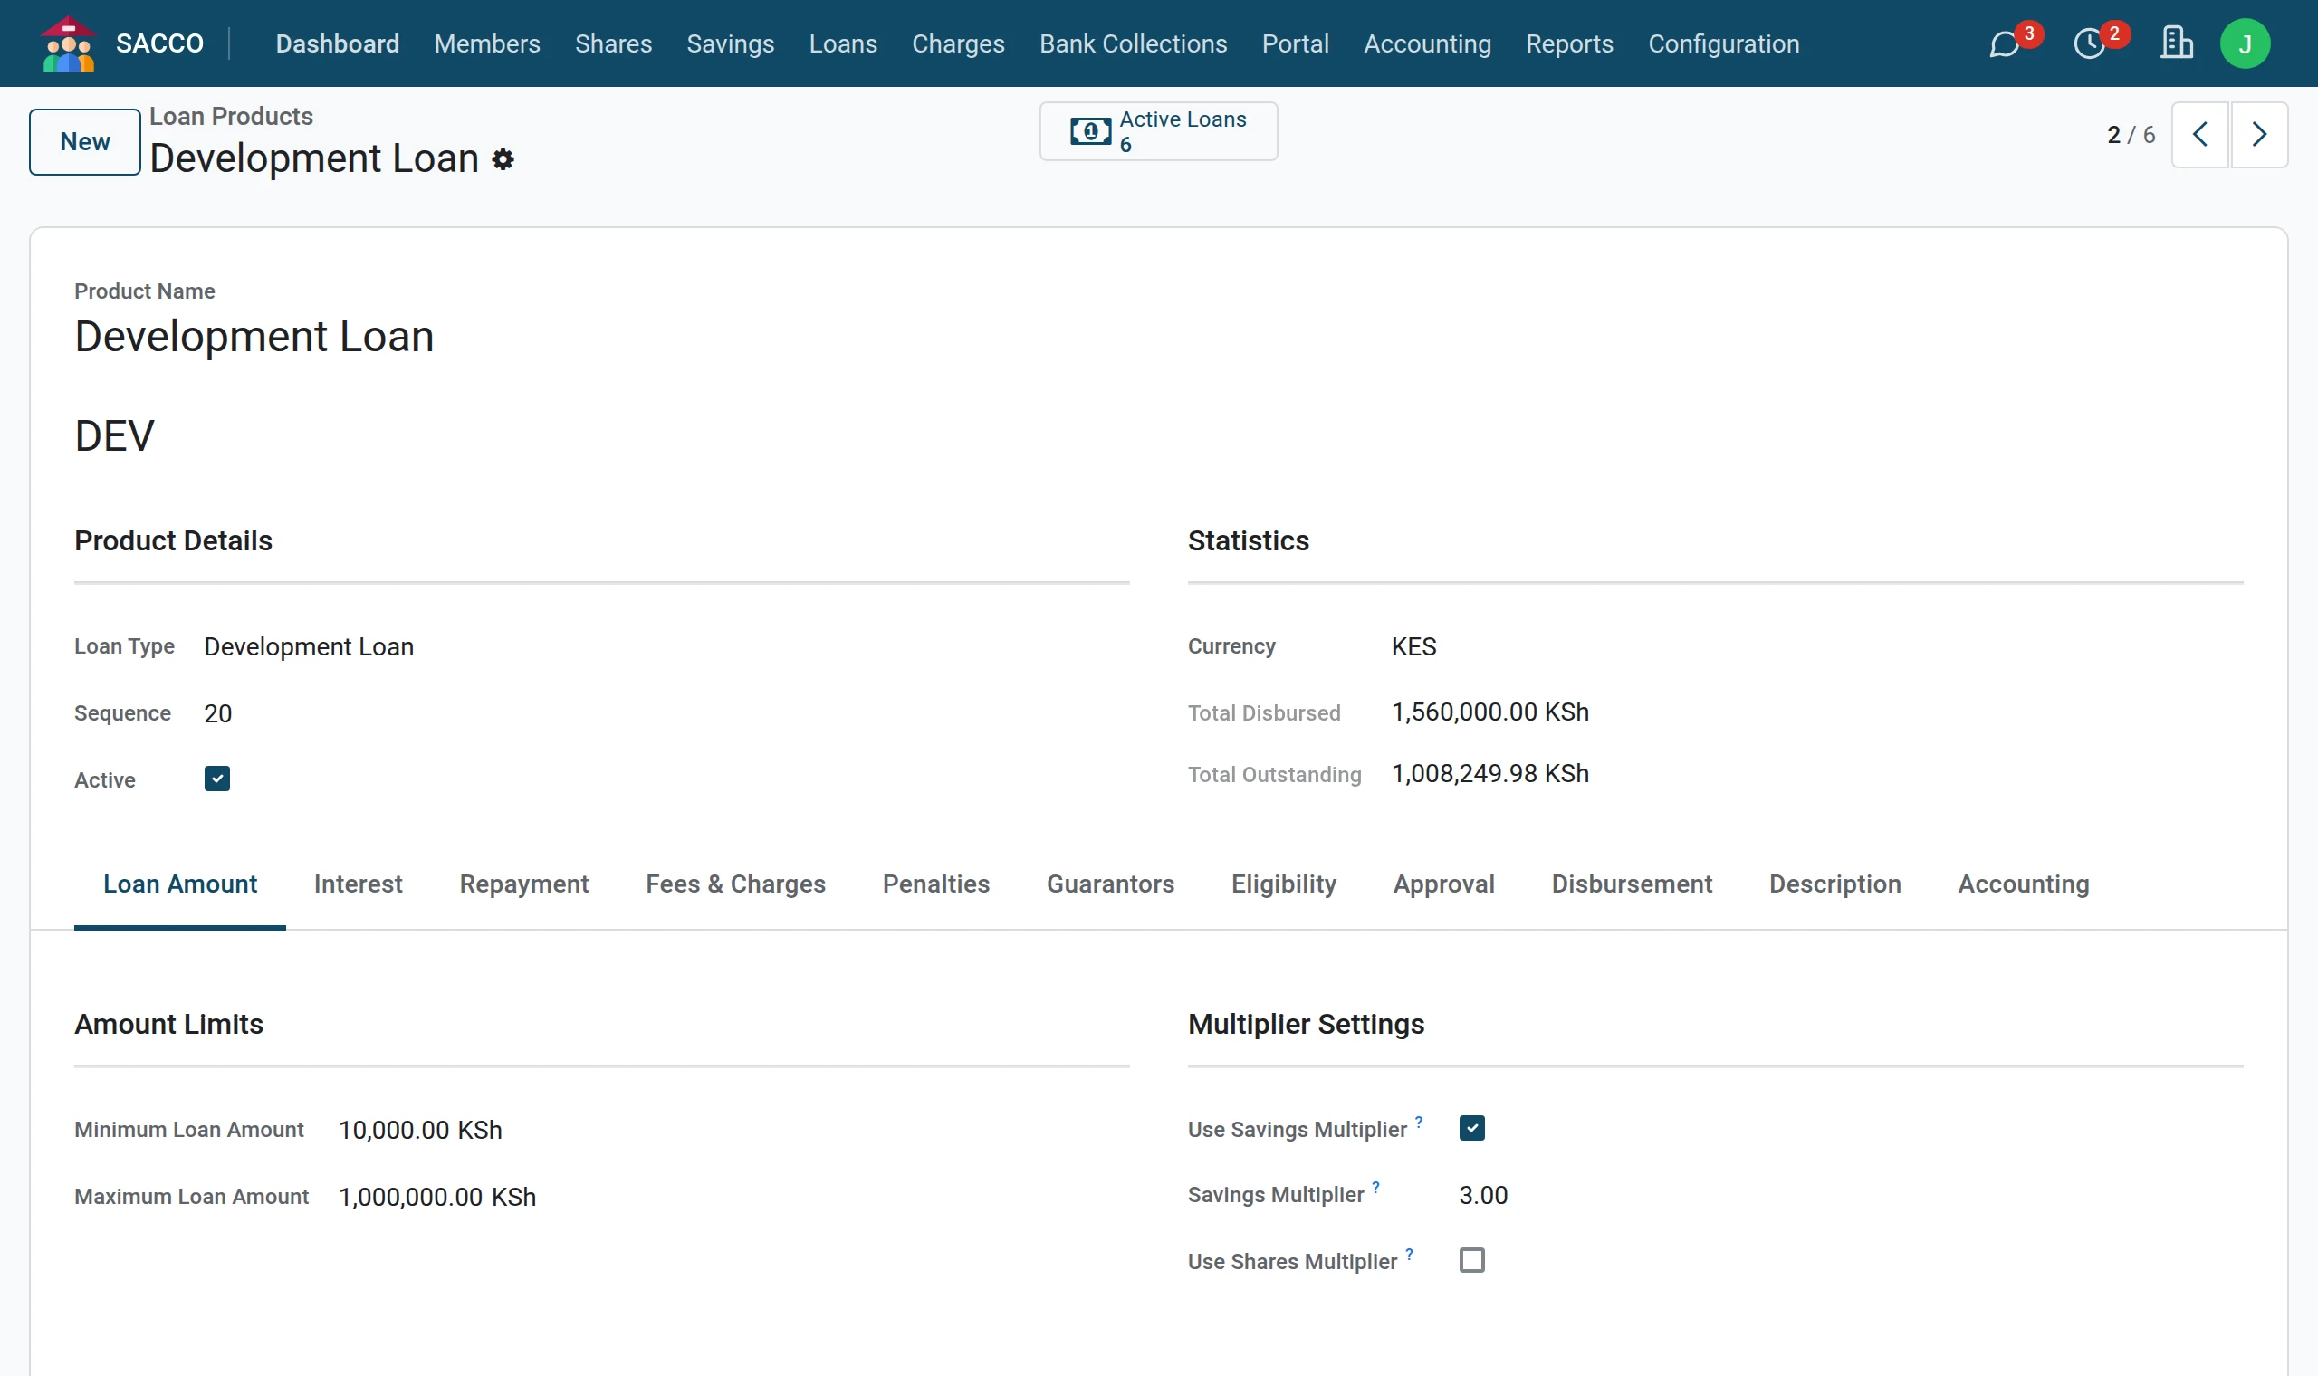Screen dimensions: 2318x1376
Task: Go to the next loan product record
Action: 2258,135
